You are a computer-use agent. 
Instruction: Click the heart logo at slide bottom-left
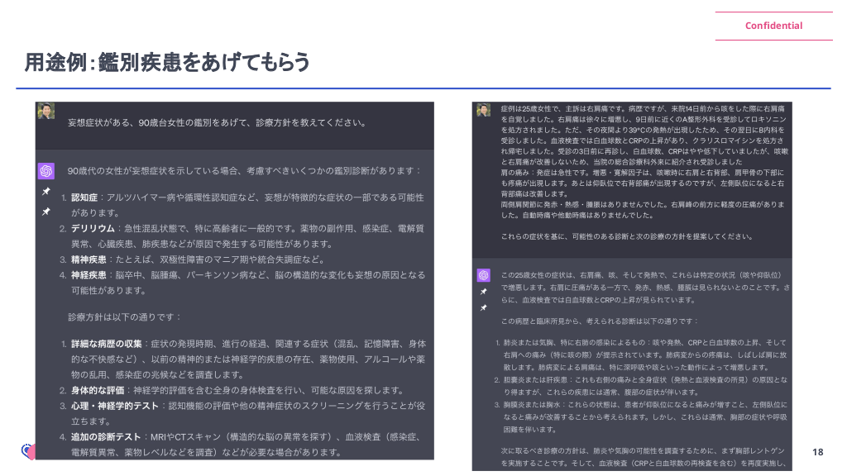pos(28,452)
